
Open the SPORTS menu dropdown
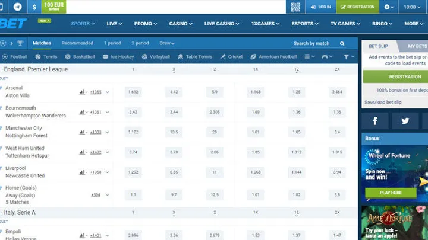pyautogui.click(x=83, y=24)
